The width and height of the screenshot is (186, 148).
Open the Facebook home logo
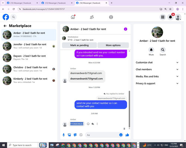point(6,17)
